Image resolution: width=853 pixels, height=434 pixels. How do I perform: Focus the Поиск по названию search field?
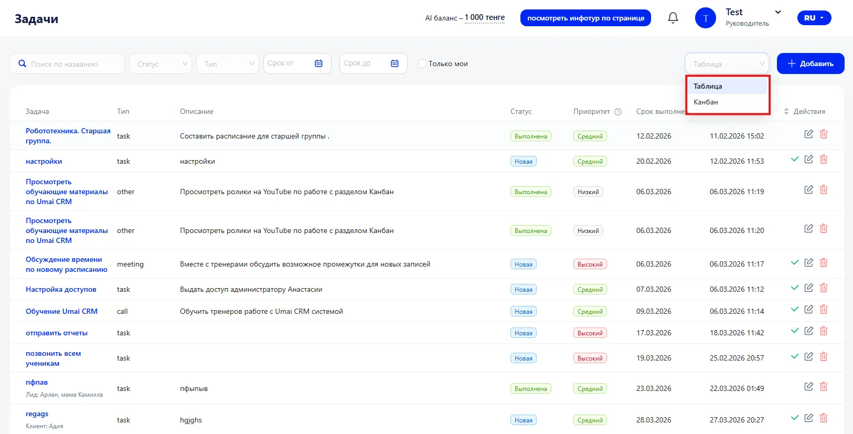tap(67, 63)
